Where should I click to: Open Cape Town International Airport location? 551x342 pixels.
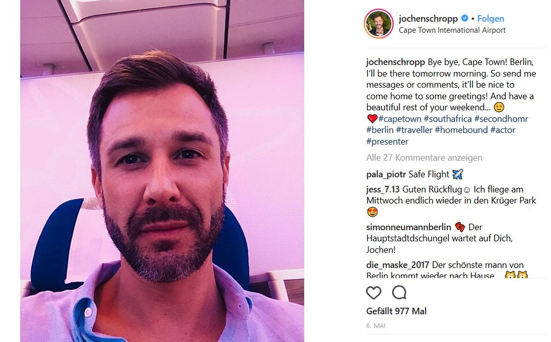click(x=452, y=30)
